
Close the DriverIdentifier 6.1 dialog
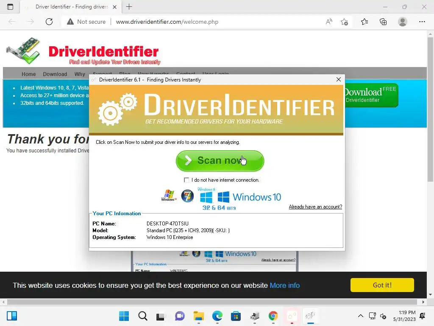click(x=338, y=79)
